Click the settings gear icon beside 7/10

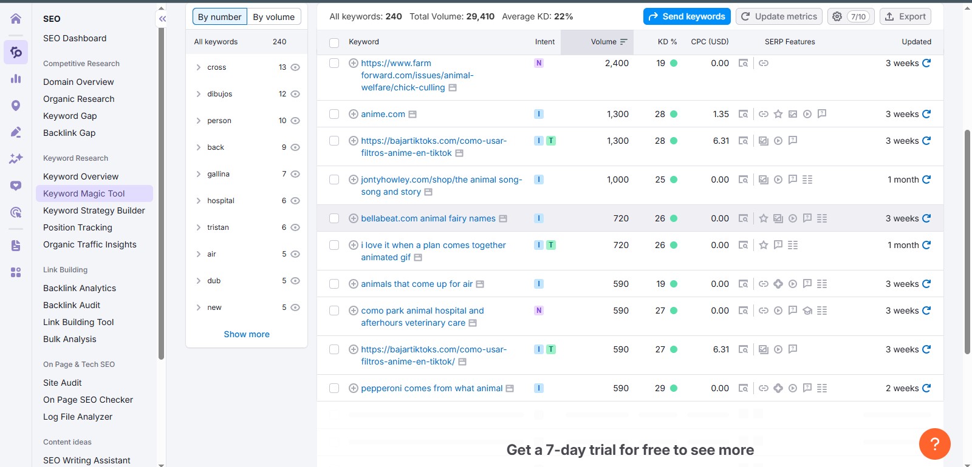tap(837, 16)
